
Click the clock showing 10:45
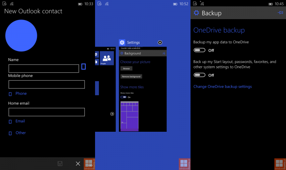point(279,4)
